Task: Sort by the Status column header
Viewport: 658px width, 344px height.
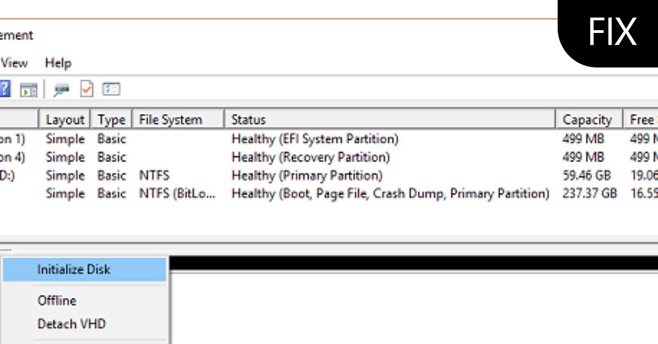Action: (390, 120)
